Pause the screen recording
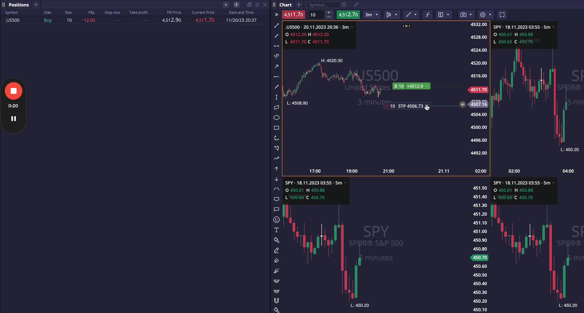The image size is (584, 313). 13,118
